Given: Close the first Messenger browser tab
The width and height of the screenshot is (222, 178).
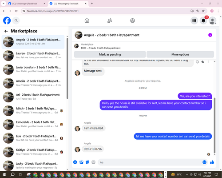Looking at the screenshot, I should pyautogui.click(x=44, y=4).
